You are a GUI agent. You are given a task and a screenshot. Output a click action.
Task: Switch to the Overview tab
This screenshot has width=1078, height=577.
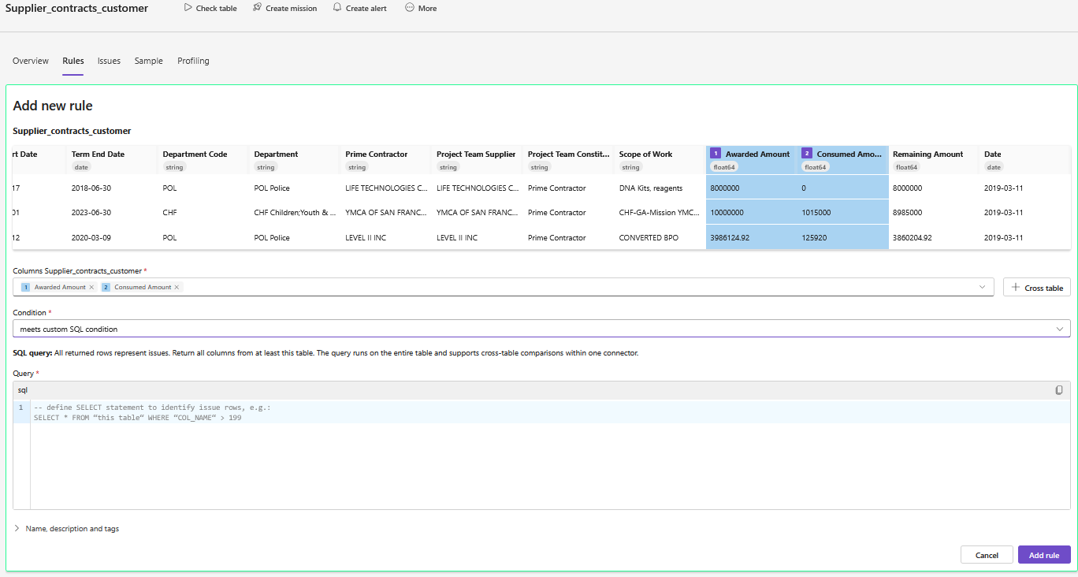[31, 61]
